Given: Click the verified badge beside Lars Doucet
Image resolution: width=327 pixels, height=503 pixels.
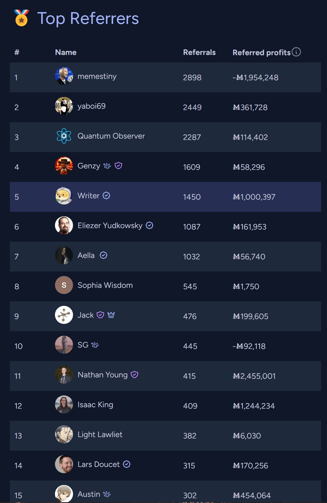Looking at the screenshot, I should (127, 464).
